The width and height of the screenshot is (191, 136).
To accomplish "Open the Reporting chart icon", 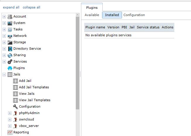I will 10,132.
